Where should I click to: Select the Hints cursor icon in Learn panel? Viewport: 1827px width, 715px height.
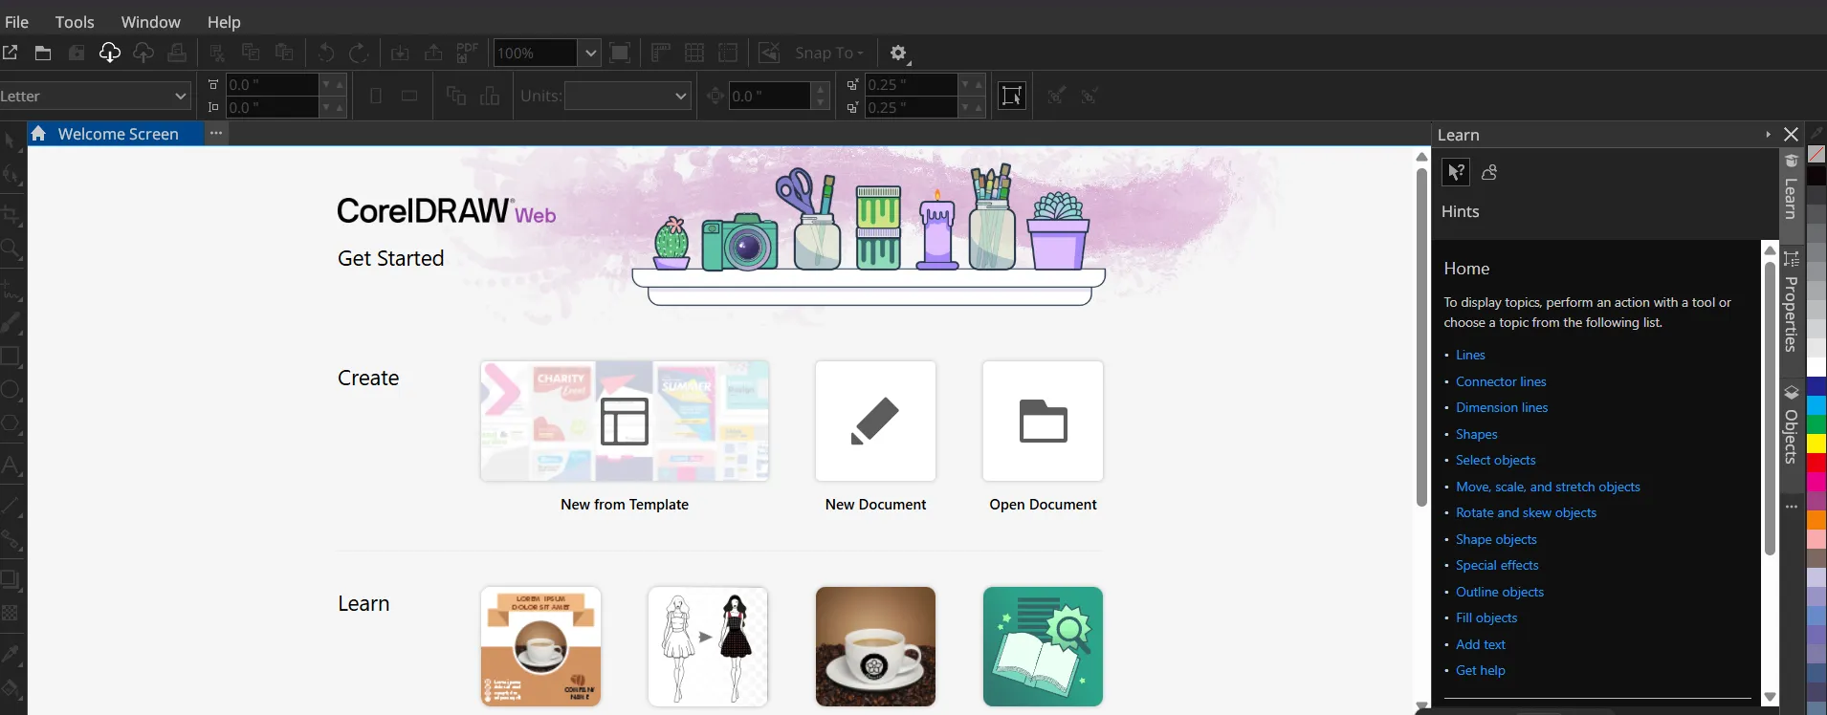click(x=1455, y=172)
